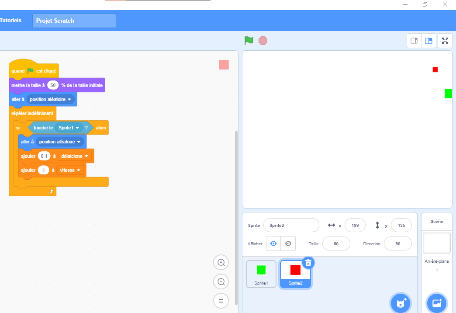
Task: Select the Sprite1 thumbnail
Action: click(261, 274)
